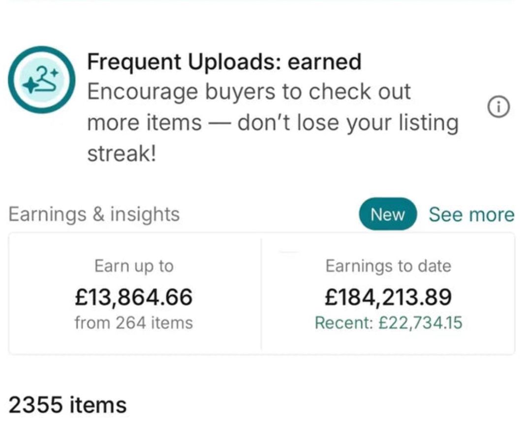The width and height of the screenshot is (528, 437).
Task: Tap the Encourage buyers description text
Action: (x=273, y=122)
